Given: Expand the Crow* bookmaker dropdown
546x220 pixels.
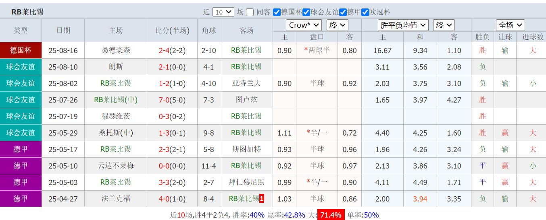Looking at the screenshot, I should pos(304,25).
